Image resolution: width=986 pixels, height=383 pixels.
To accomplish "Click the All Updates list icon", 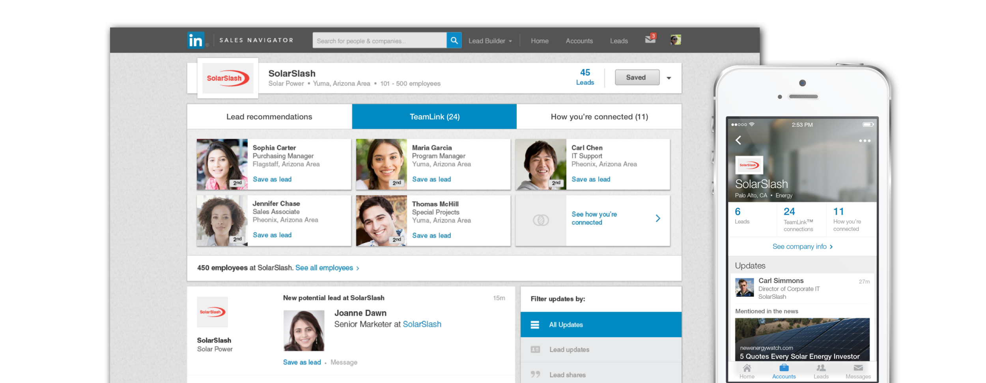I will [x=535, y=325].
